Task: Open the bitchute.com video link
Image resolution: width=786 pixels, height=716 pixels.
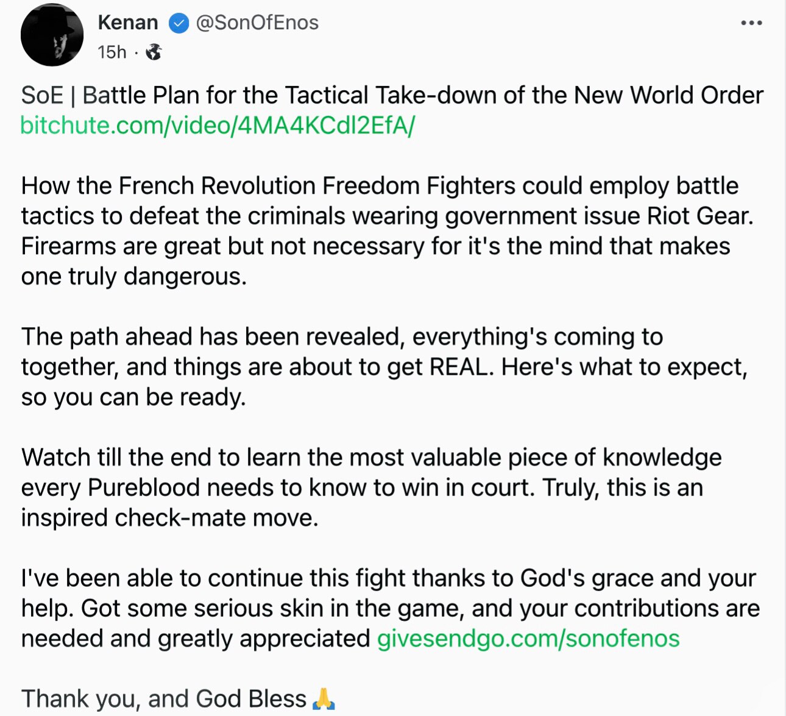Action: 218,126
